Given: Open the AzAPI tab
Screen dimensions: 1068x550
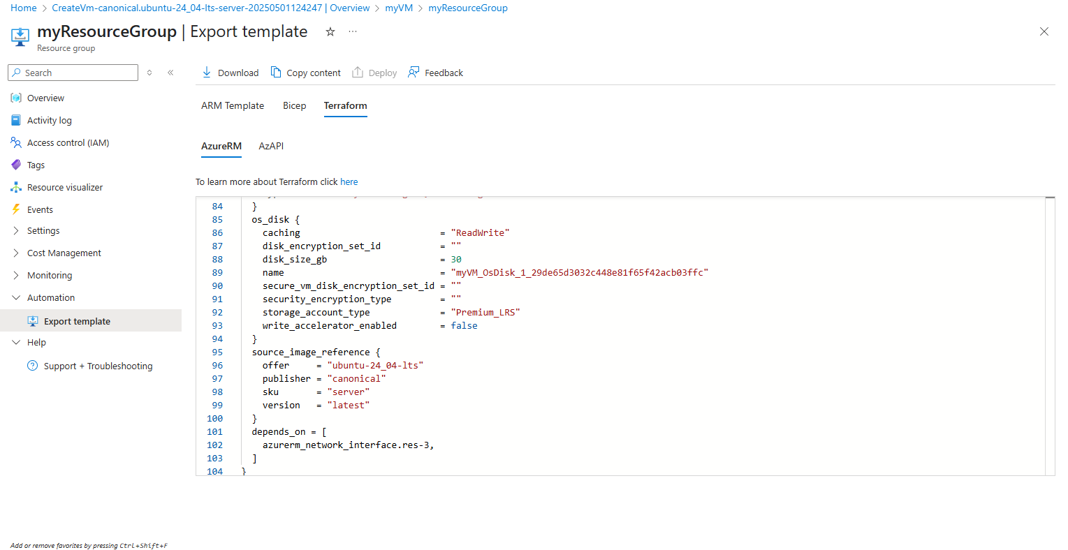Looking at the screenshot, I should point(271,146).
